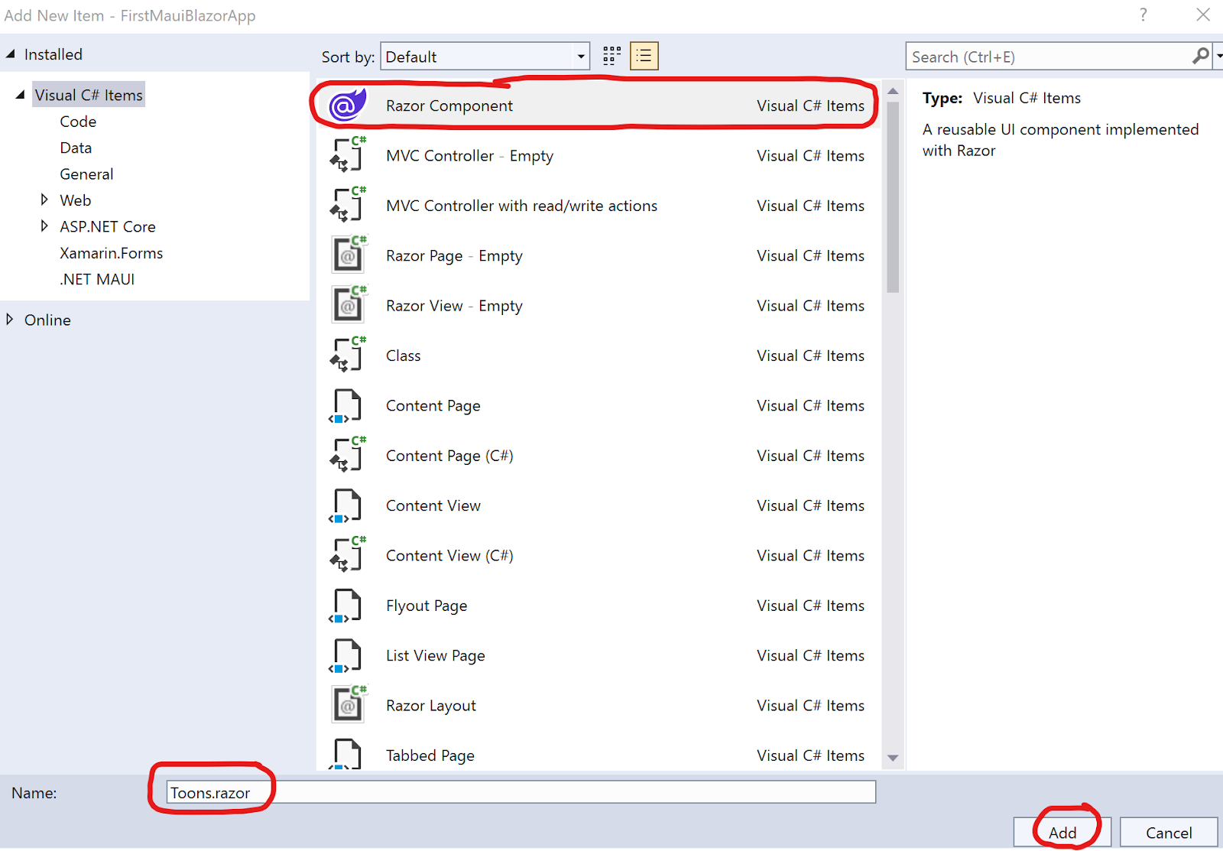Select the Data category
This screenshot has height=851, width=1223.
[x=76, y=148]
